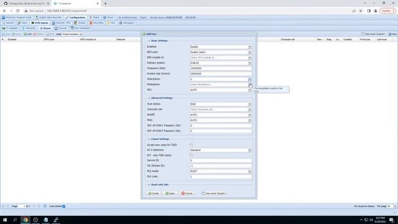Screen dimensions: 398x224
Task: Open the Stream configuration tab
Action: click(x=80, y=23)
